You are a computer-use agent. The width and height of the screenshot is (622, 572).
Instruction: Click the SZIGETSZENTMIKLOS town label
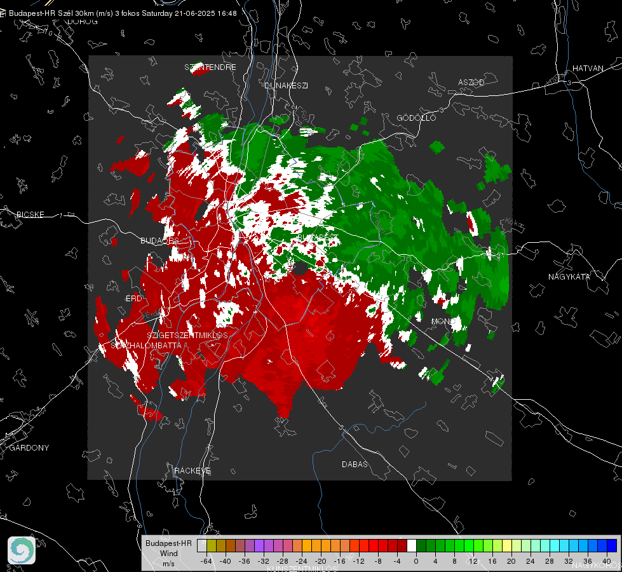[x=187, y=335]
